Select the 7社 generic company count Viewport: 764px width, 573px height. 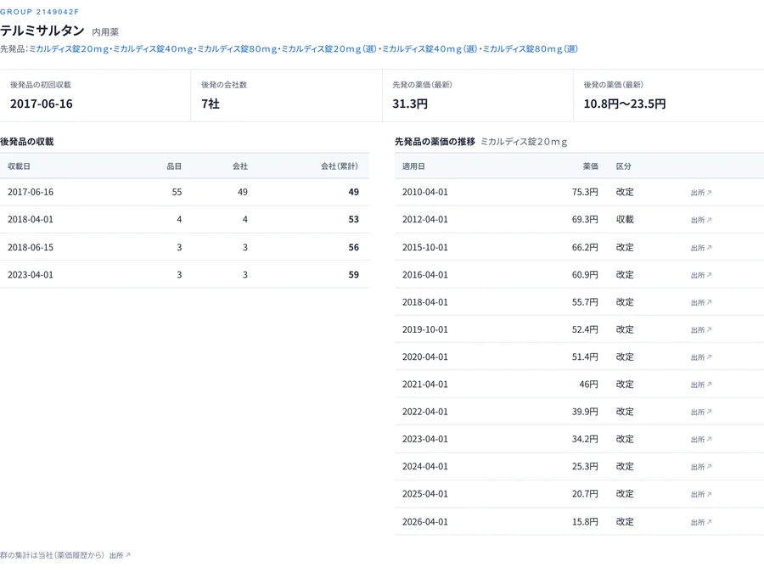211,104
